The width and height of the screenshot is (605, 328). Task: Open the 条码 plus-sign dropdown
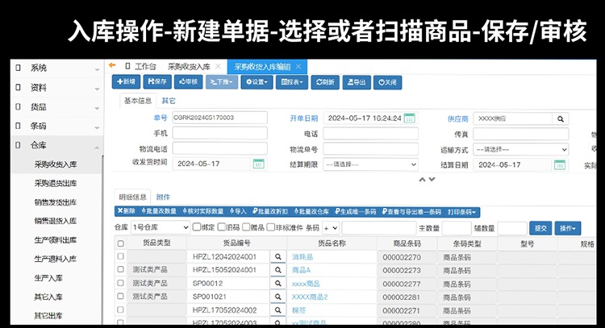click(x=331, y=228)
